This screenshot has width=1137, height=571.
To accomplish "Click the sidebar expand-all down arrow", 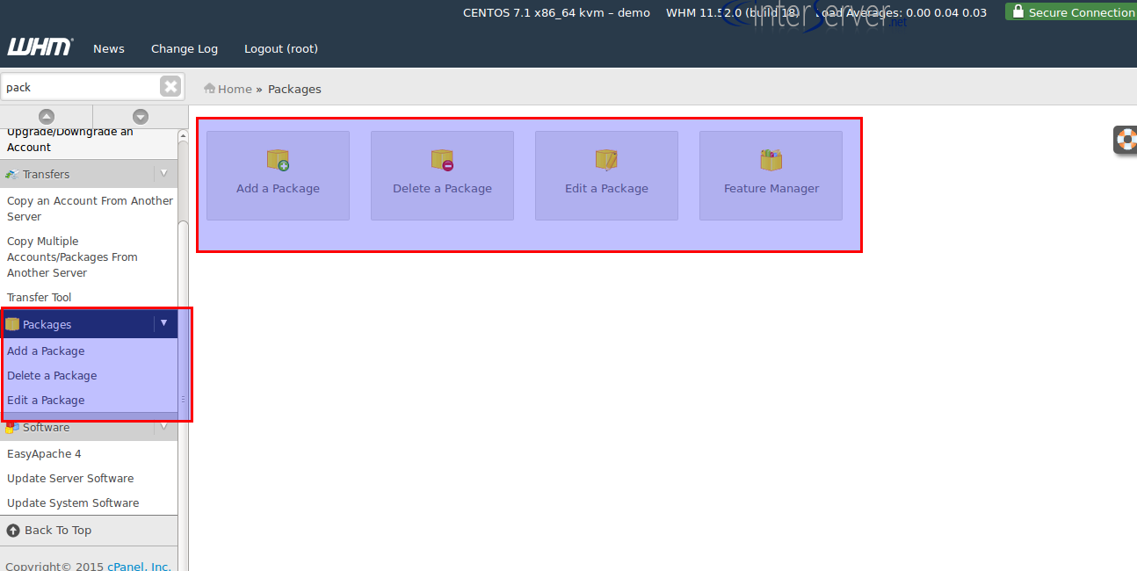I will click(x=141, y=117).
